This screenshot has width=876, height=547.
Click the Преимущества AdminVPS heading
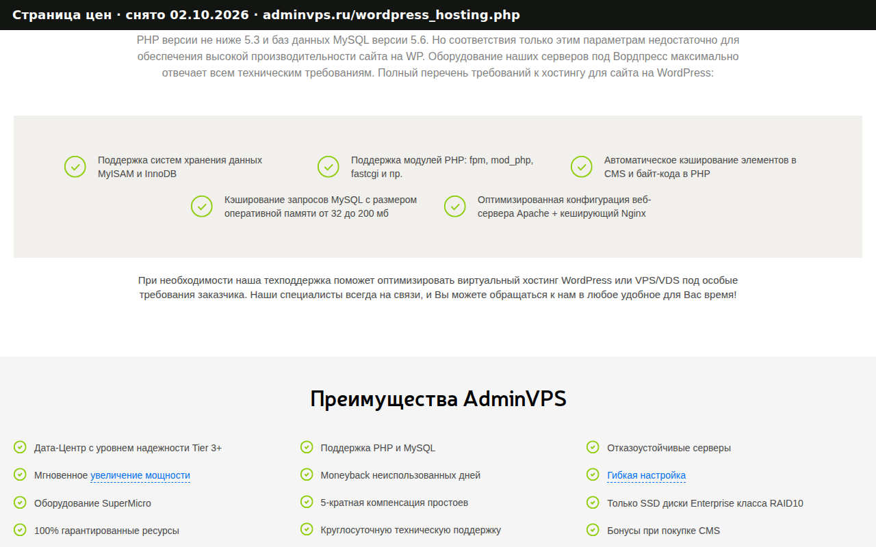pyautogui.click(x=438, y=399)
